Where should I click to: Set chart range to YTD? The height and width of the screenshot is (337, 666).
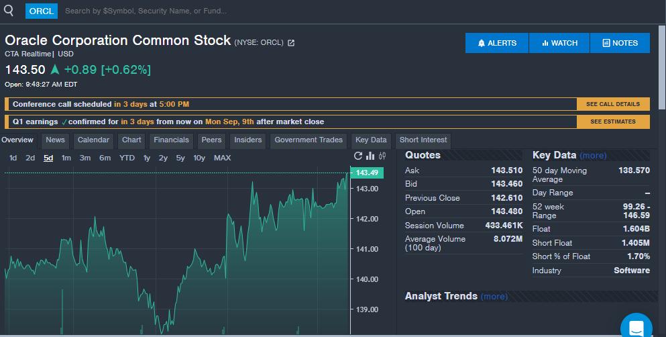pos(127,158)
